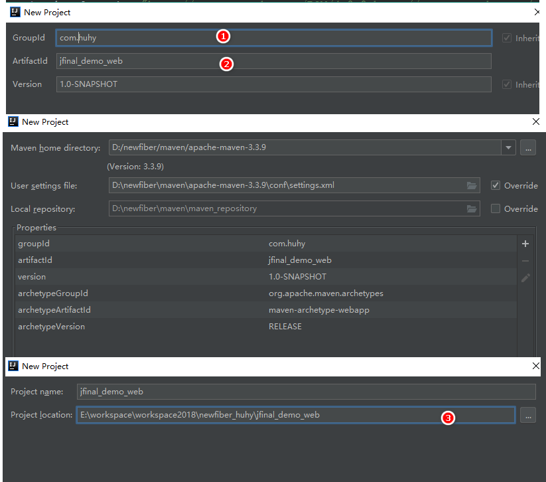546x482 pixels.
Task: Click the plus icon to add Maven property
Action: click(525, 244)
